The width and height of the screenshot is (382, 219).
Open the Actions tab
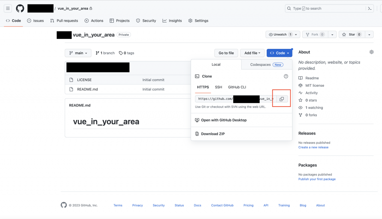click(94, 21)
